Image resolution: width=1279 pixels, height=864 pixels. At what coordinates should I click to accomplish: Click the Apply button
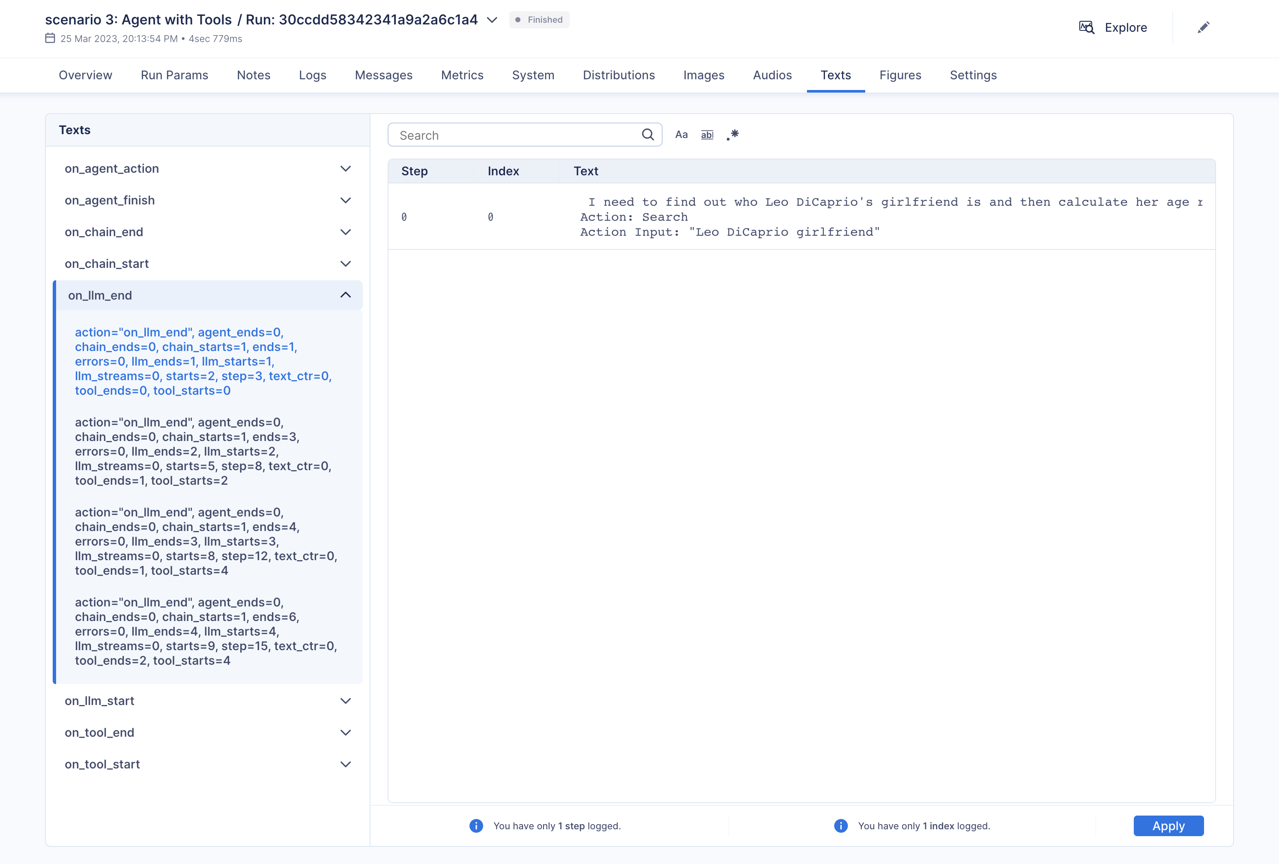tap(1168, 825)
